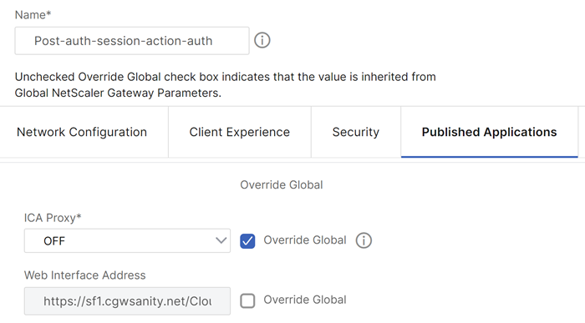Image resolution: width=585 pixels, height=323 pixels.
Task: Open the ICA Proxy dropdown
Action: pyautogui.click(x=127, y=240)
